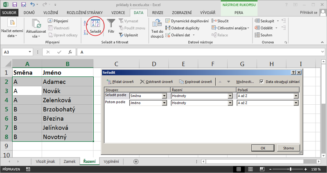327x173 pixels.
Task: Open the Seřadit podle Směna column dropdown
Action: (165, 96)
